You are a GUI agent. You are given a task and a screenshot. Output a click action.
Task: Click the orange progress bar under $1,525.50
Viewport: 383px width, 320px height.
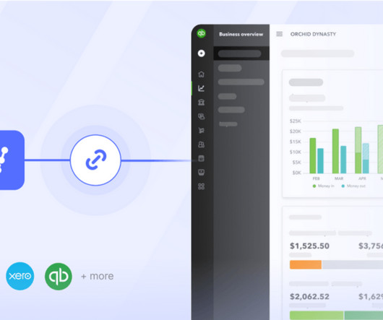306,265
